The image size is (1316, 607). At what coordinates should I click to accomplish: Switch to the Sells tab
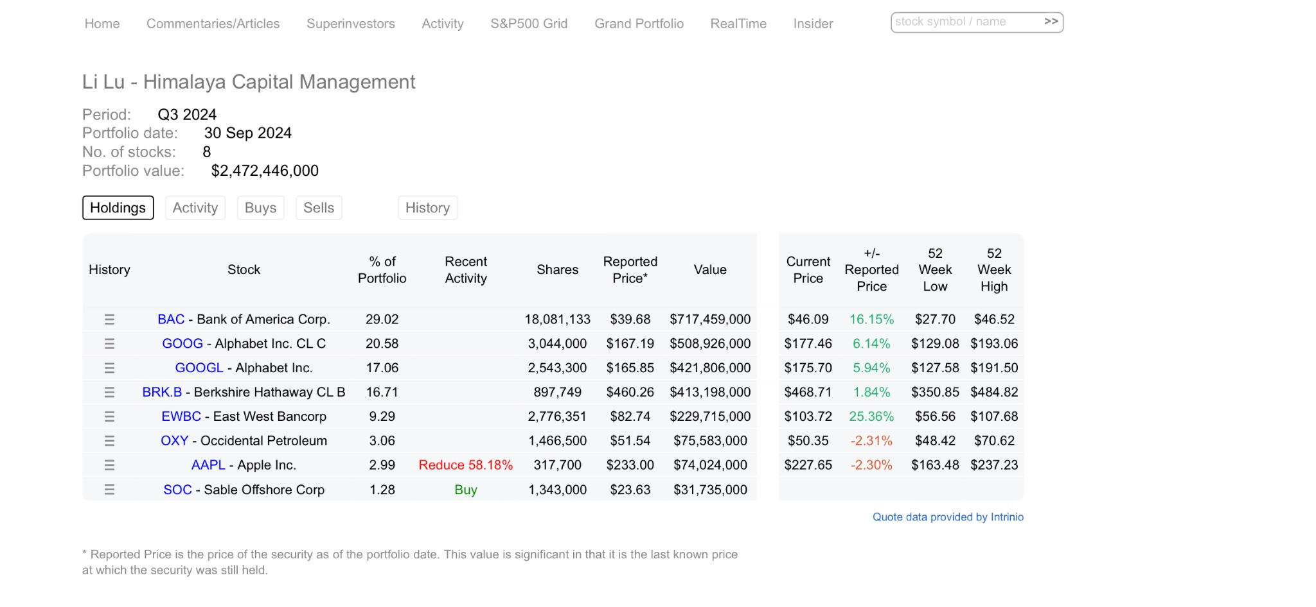[319, 208]
